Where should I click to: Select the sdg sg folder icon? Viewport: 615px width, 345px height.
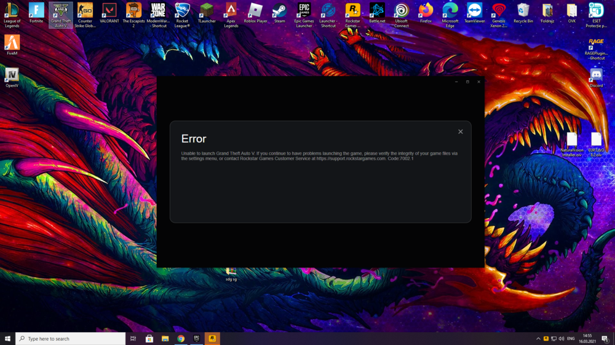231,274
